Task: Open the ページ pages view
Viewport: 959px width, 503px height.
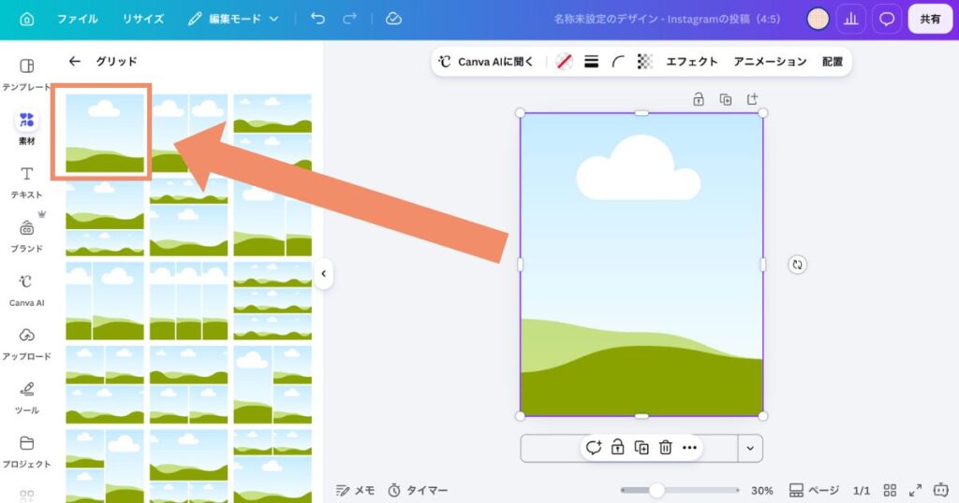Action: click(814, 490)
